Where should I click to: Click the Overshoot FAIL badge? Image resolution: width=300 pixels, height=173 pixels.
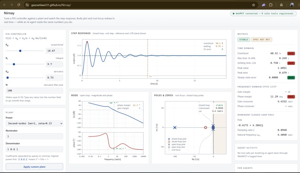coord(291,53)
